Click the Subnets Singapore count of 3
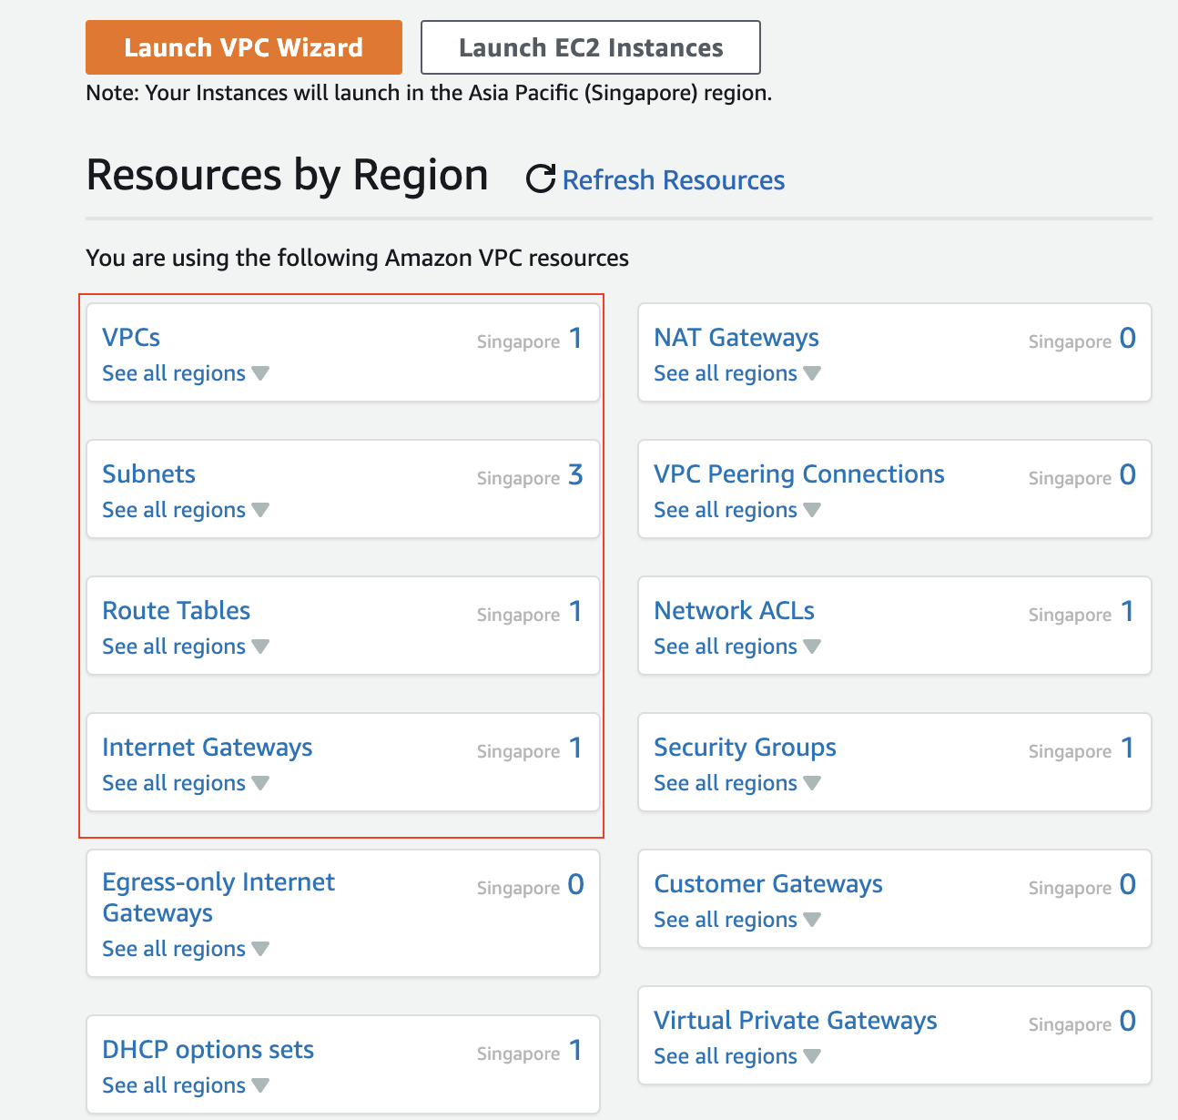The image size is (1178, 1120). [575, 474]
